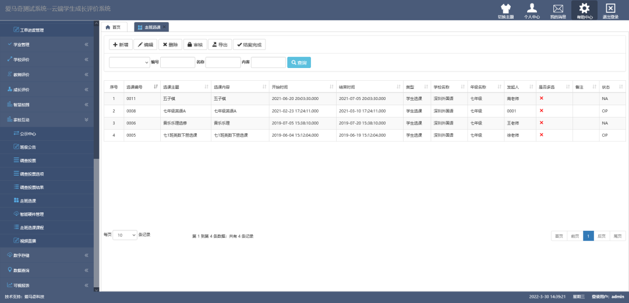Sort by 年级名称 column sort icon
The image size is (629, 303).
click(500, 87)
